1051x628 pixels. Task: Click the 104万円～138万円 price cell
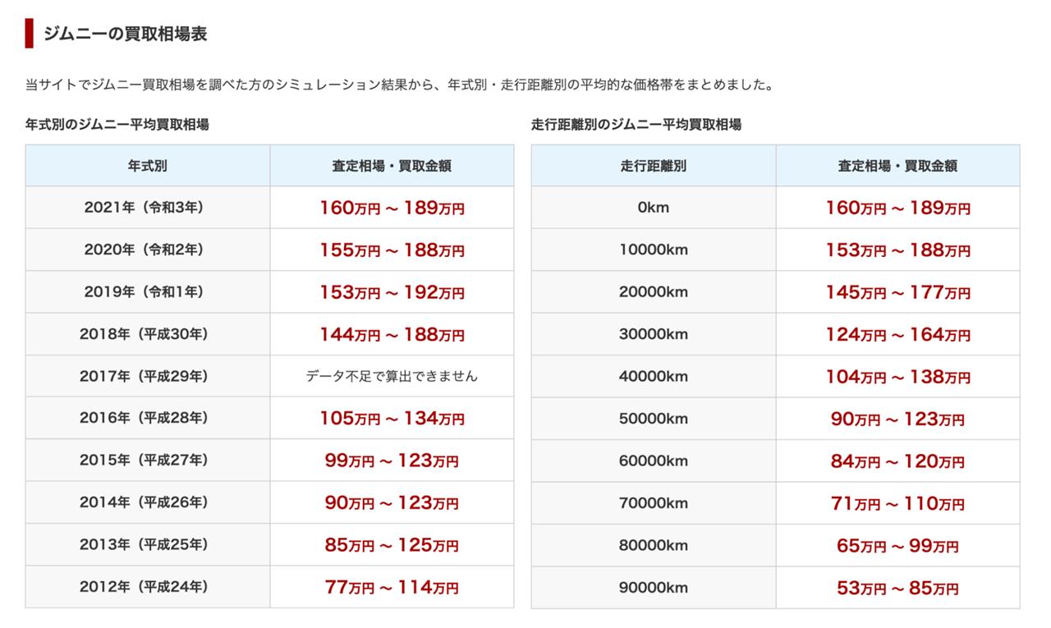pyautogui.click(x=897, y=376)
